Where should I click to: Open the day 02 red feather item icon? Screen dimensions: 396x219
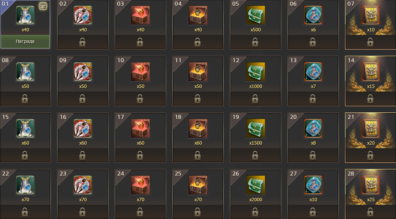coord(83,15)
